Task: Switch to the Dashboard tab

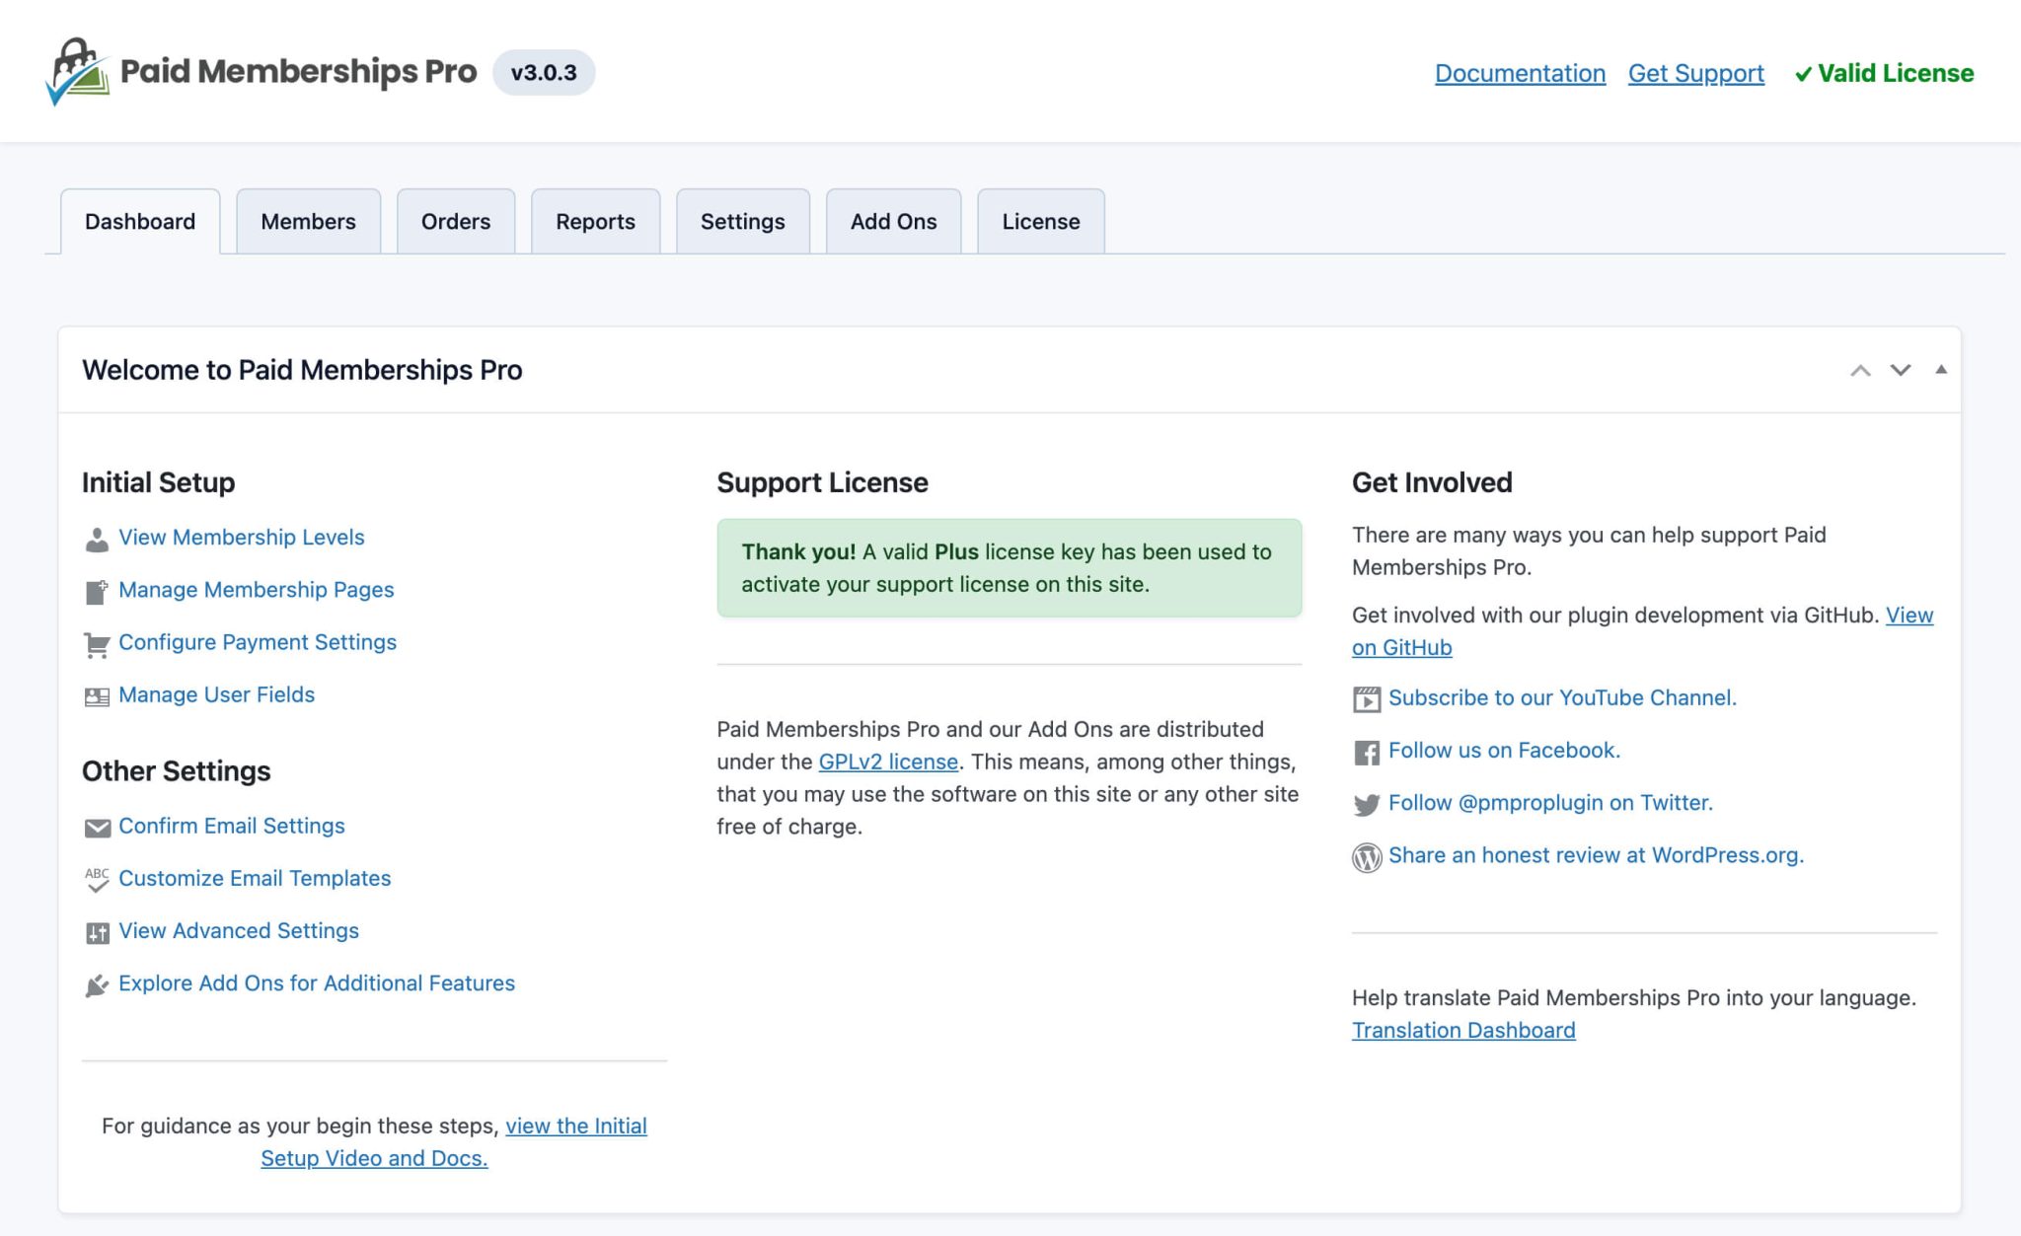Action: (140, 221)
